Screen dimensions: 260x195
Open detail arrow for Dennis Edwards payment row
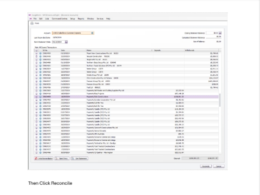pos(41,131)
